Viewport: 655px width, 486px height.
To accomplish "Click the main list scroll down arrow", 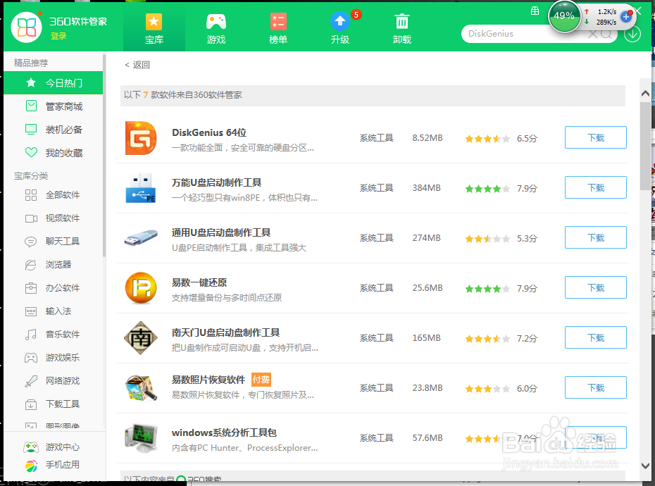I will 645,466.
